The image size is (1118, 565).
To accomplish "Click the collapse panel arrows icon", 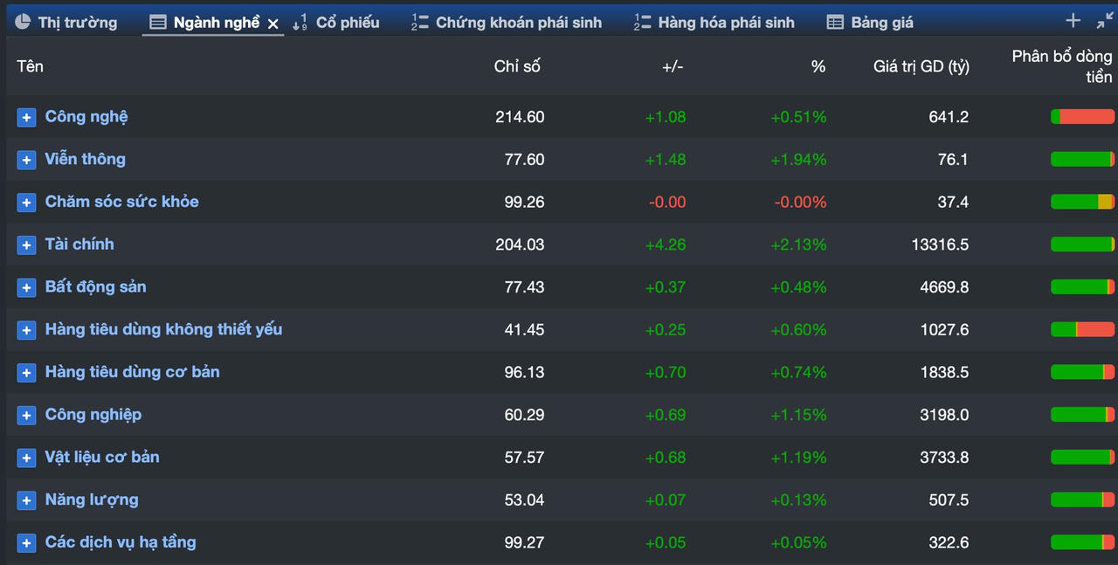I will (x=1105, y=21).
